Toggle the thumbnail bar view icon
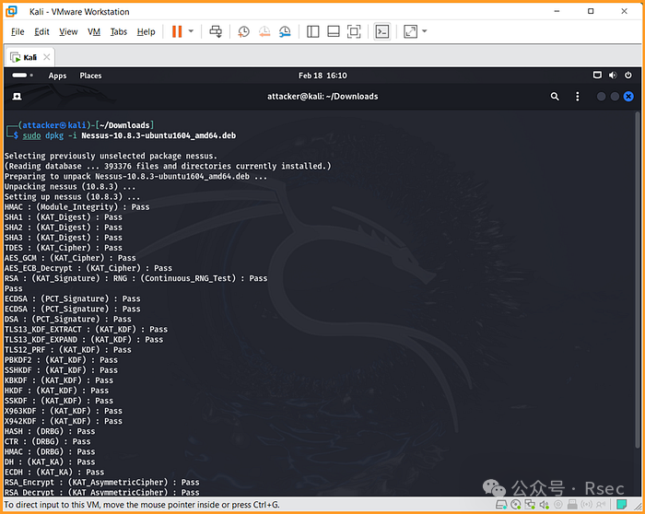This screenshot has height=514, width=645. pyautogui.click(x=334, y=31)
